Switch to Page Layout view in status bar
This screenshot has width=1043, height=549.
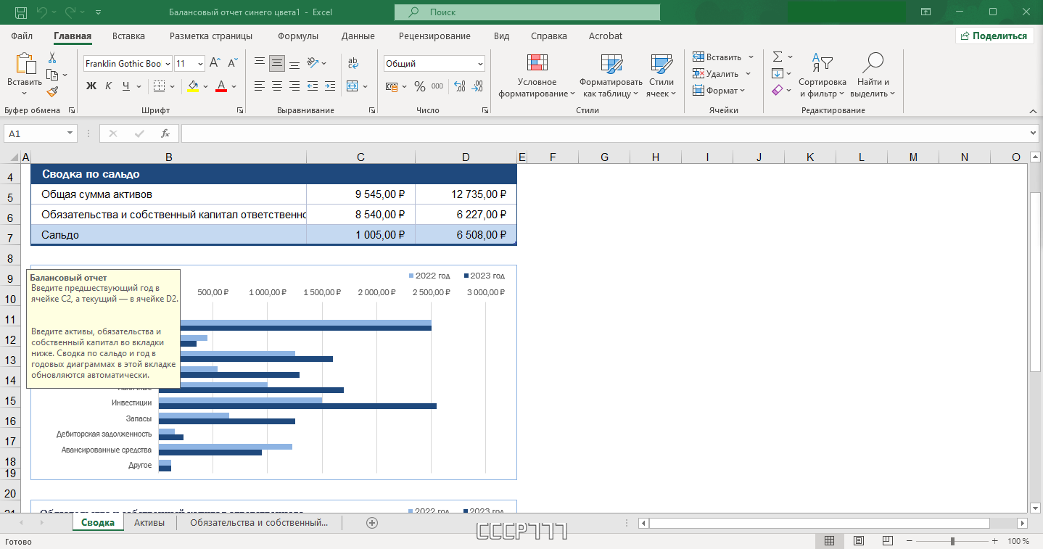coord(859,541)
